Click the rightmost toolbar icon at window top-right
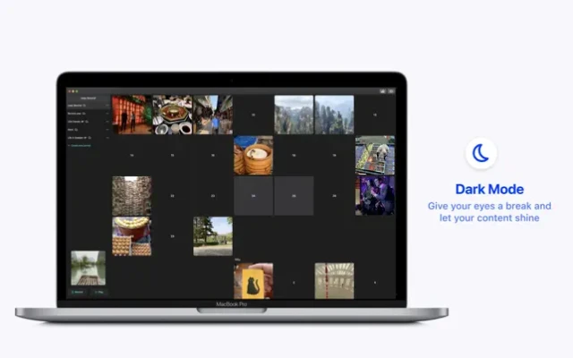This screenshot has width=573, height=358. click(391, 90)
